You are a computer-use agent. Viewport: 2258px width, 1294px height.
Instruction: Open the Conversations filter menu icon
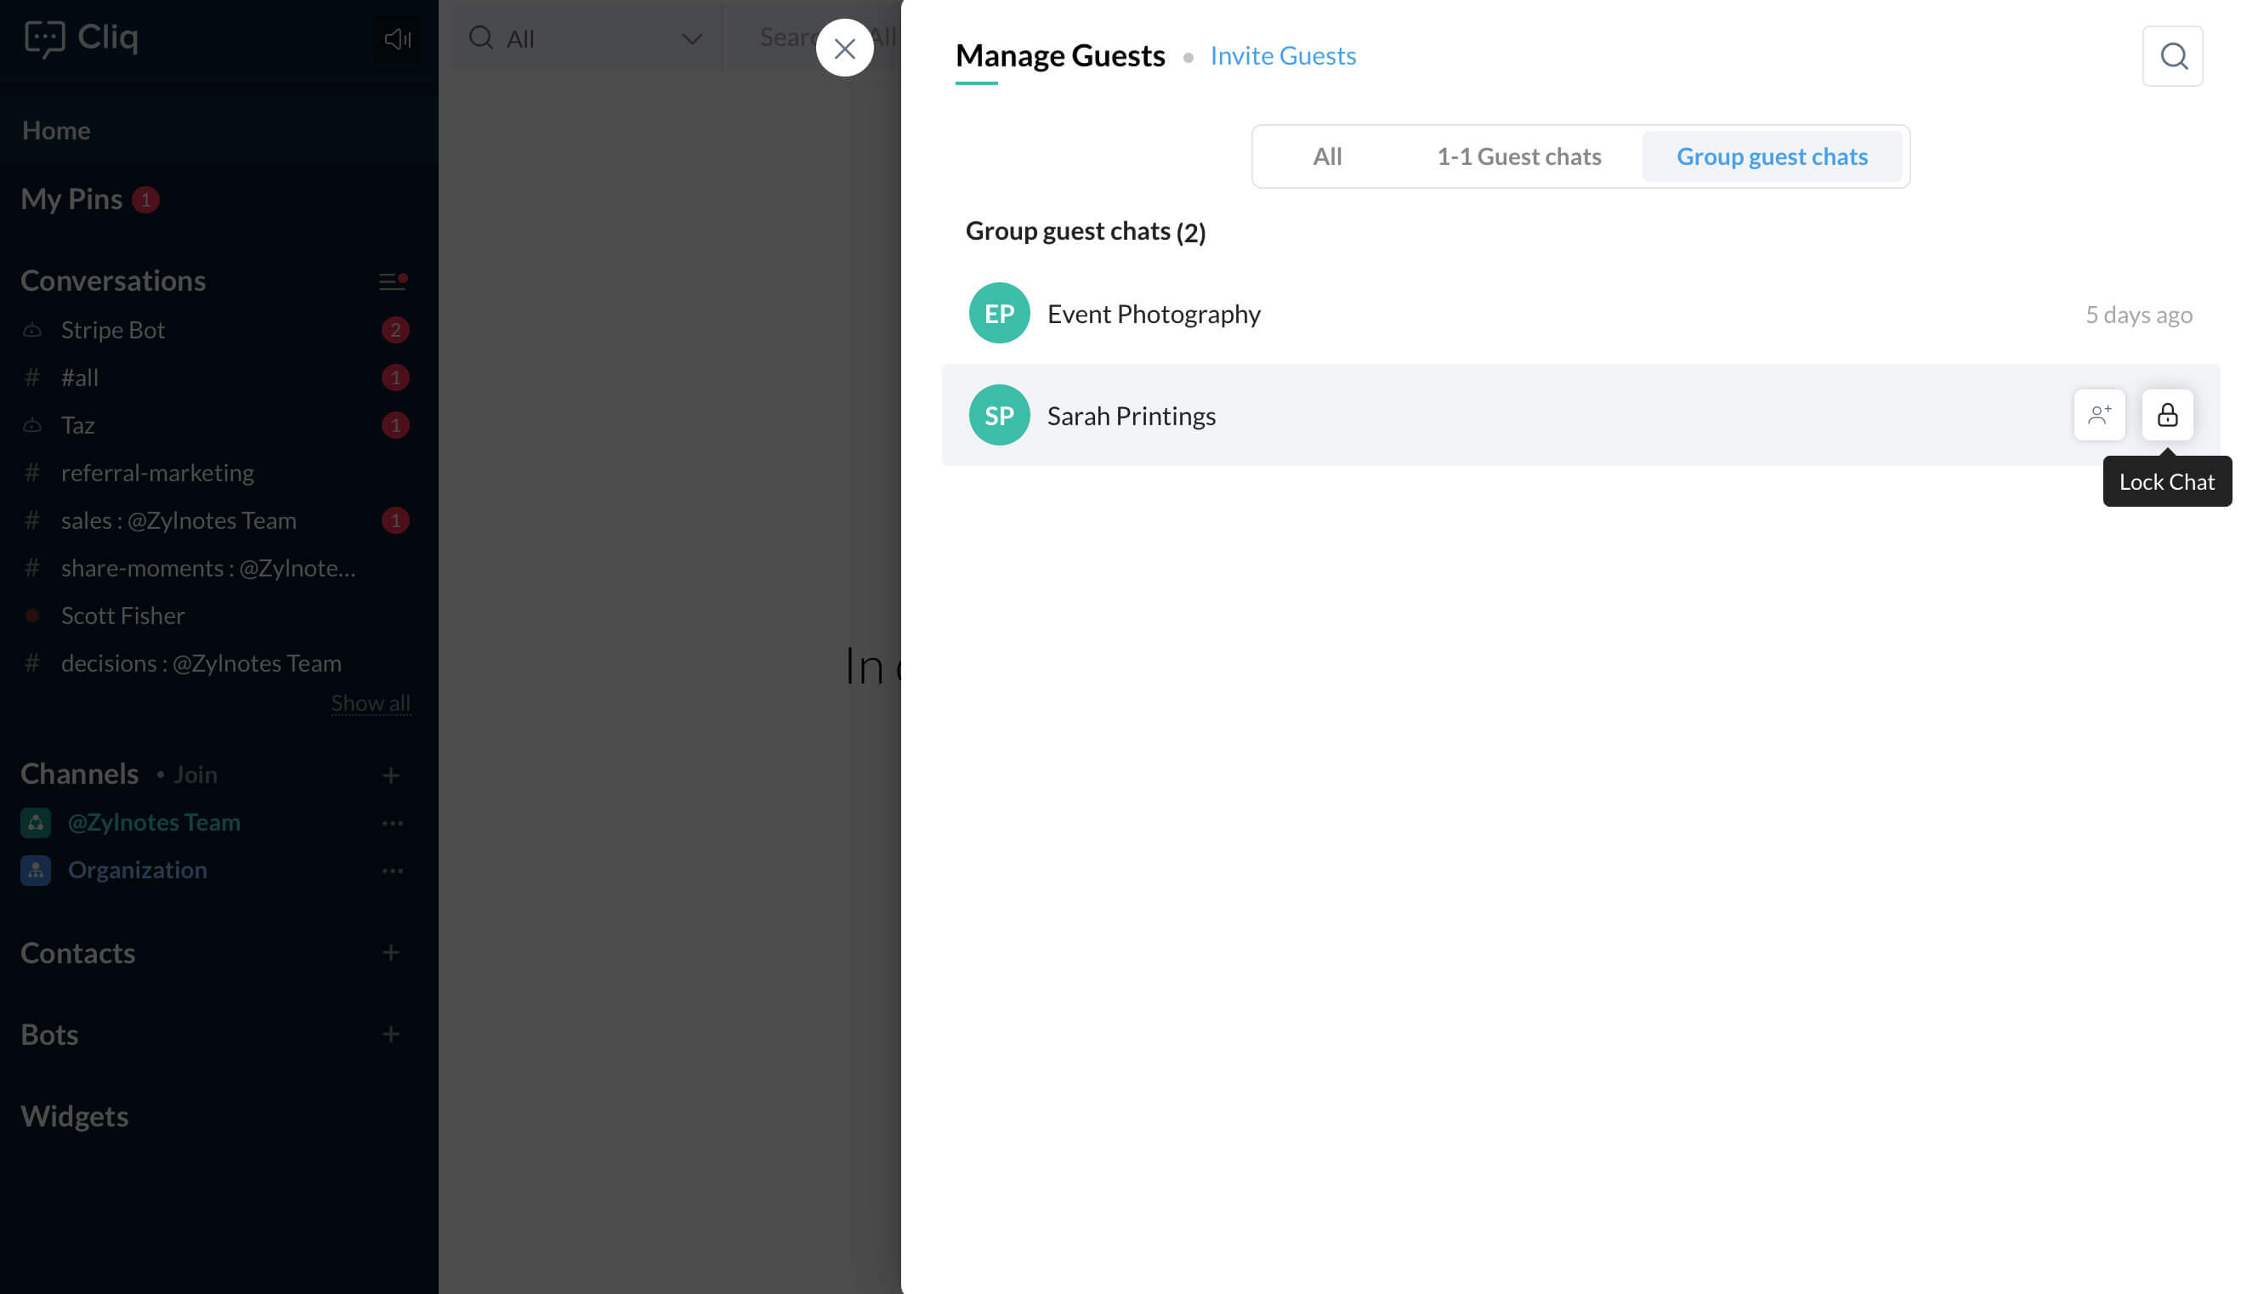[392, 281]
